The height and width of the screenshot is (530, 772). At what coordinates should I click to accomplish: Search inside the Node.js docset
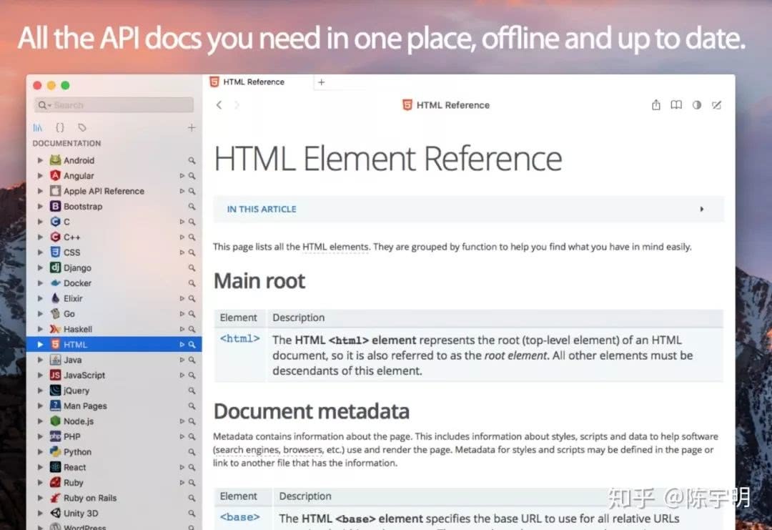click(192, 421)
